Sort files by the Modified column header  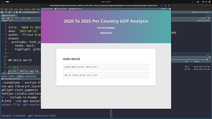(202, 62)
